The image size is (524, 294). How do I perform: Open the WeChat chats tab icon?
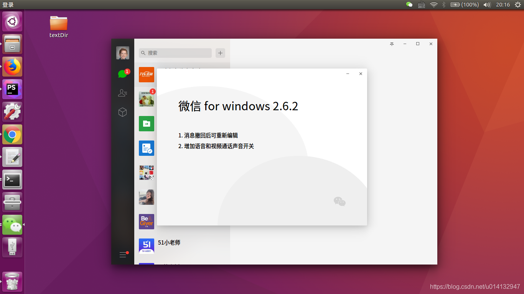[x=122, y=74]
